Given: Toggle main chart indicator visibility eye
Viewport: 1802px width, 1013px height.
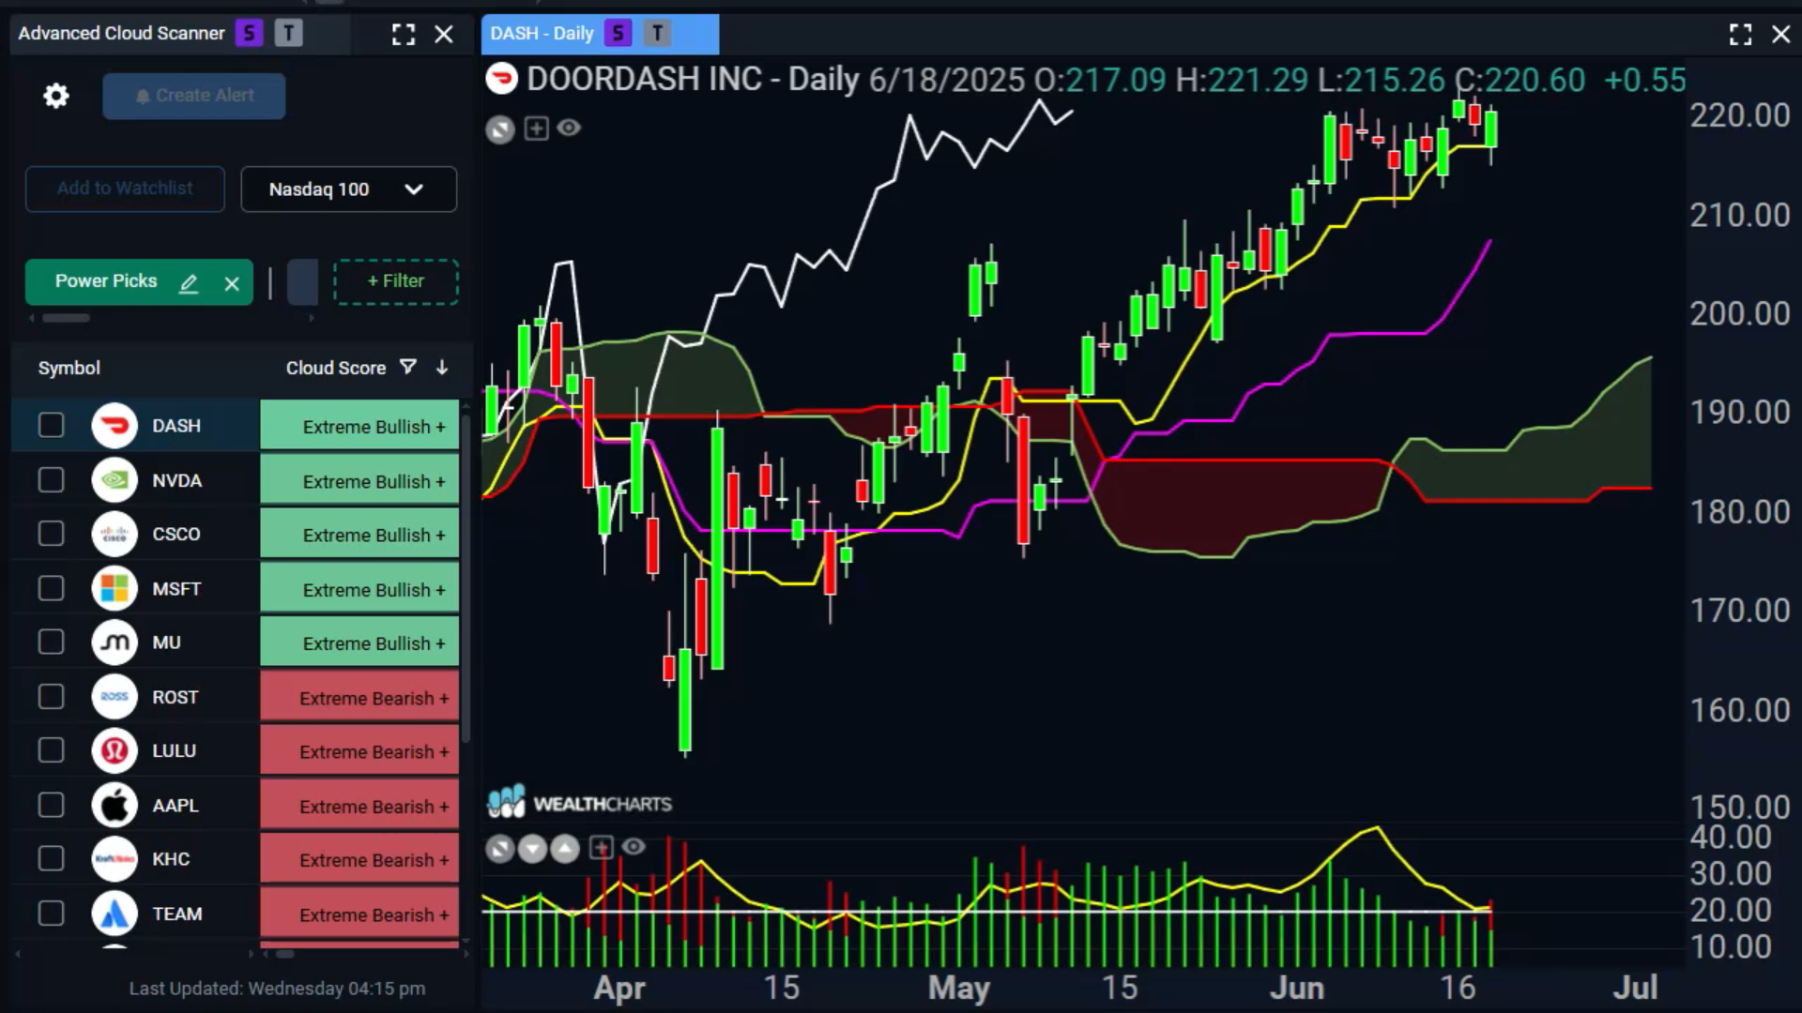Looking at the screenshot, I should [x=569, y=128].
